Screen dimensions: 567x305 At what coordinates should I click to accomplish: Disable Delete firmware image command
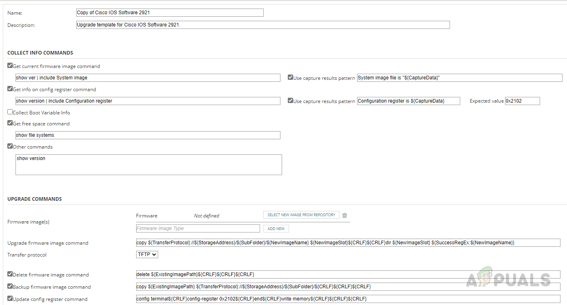(10, 274)
